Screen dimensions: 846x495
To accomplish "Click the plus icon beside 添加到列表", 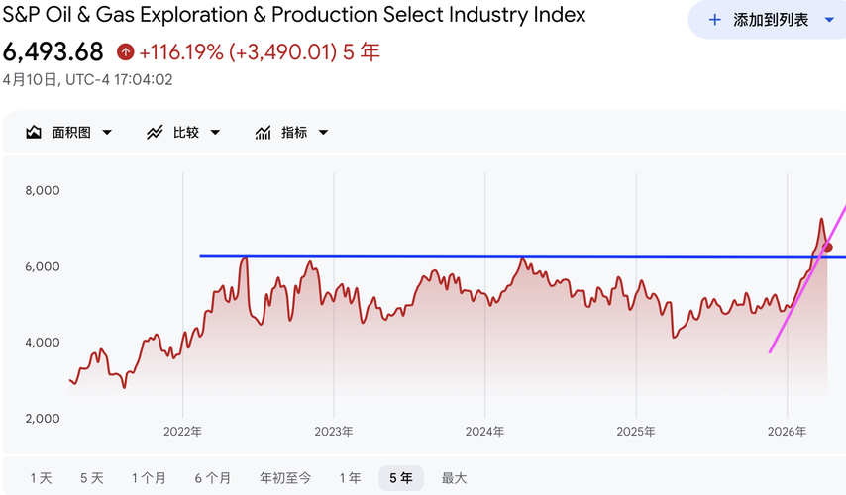I will [x=714, y=20].
